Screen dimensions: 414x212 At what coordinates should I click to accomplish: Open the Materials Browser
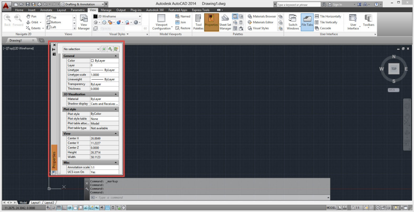[262, 16]
